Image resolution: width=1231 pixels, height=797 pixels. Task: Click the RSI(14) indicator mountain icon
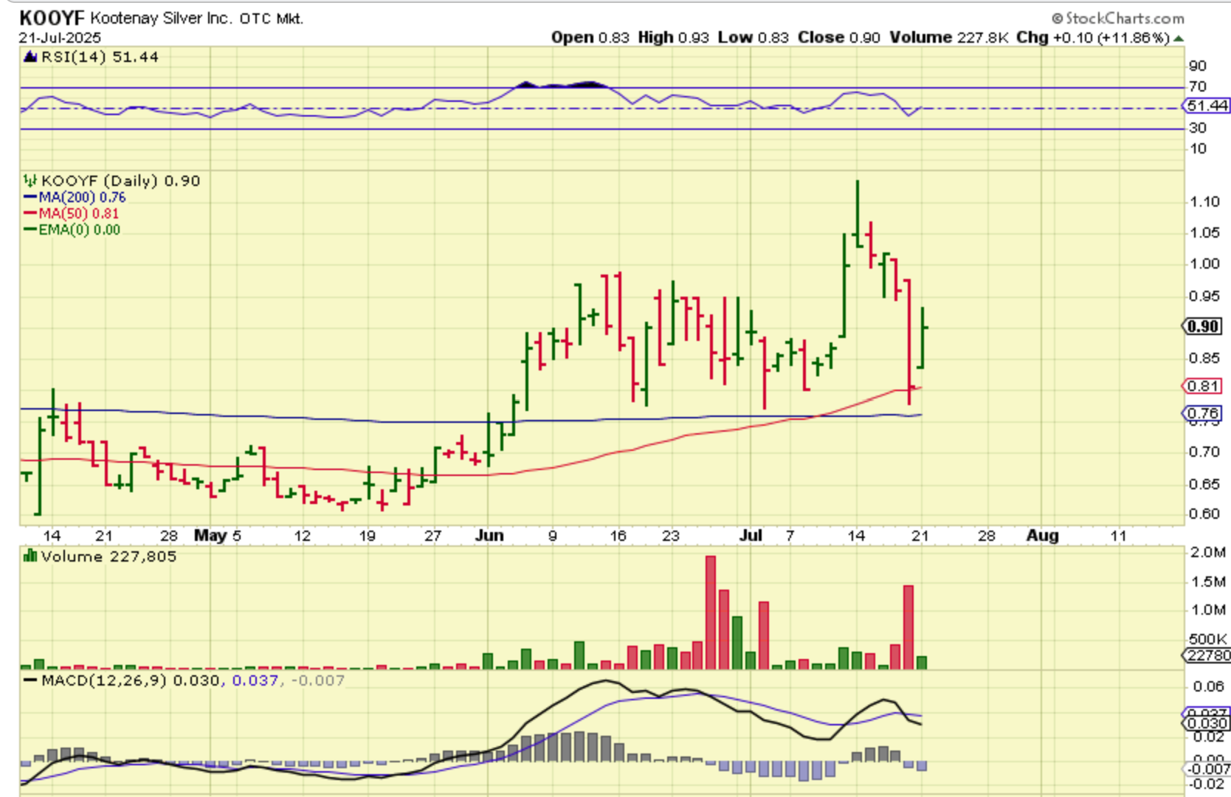tap(30, 57)
